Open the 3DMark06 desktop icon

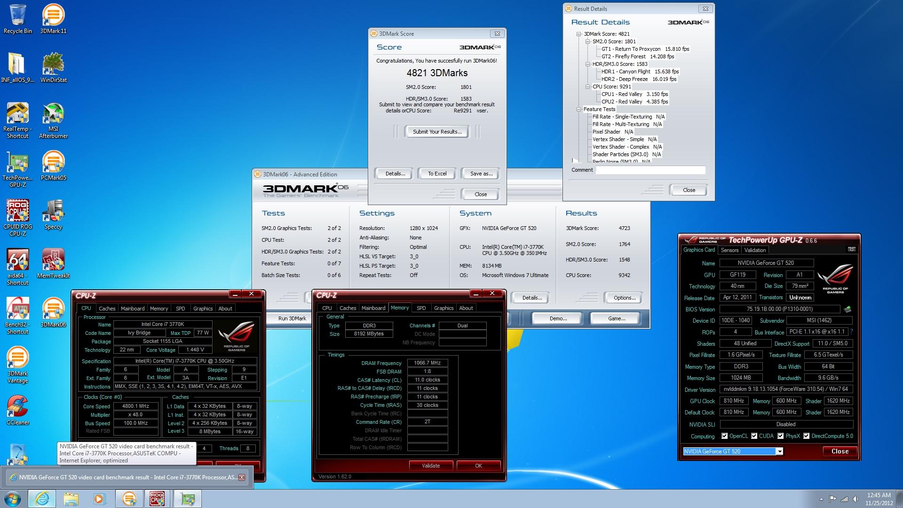coord(53,312)
